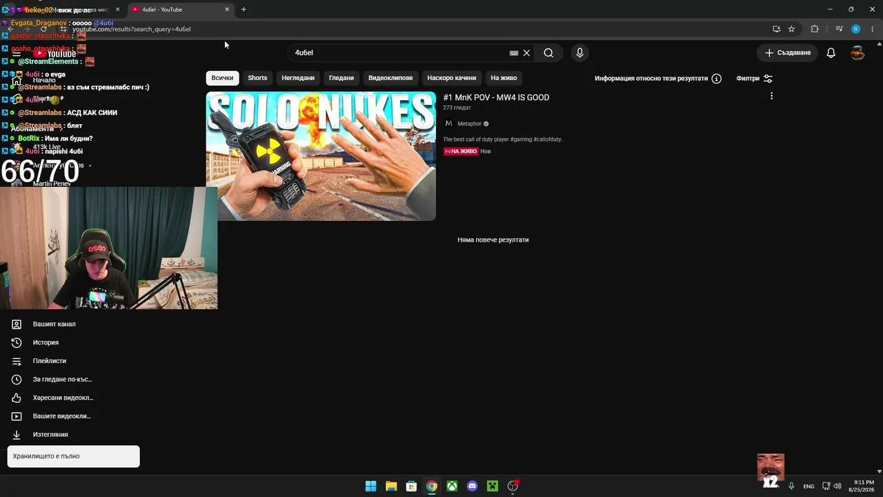Open the Филтри search filters
The width and height of the screenshot is (883, 497).
click(755, 79)
